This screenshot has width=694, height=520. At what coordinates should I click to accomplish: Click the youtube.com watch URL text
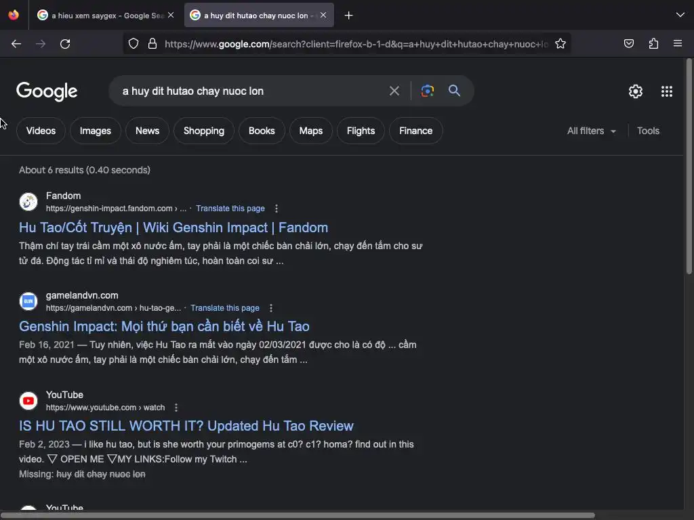(105, 407)
